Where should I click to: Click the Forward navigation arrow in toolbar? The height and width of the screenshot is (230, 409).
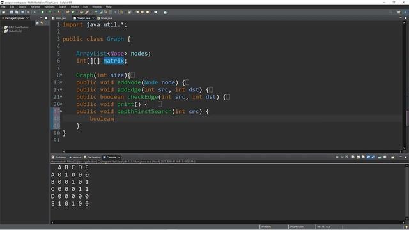pyautogui.click(x=156, y=12)
